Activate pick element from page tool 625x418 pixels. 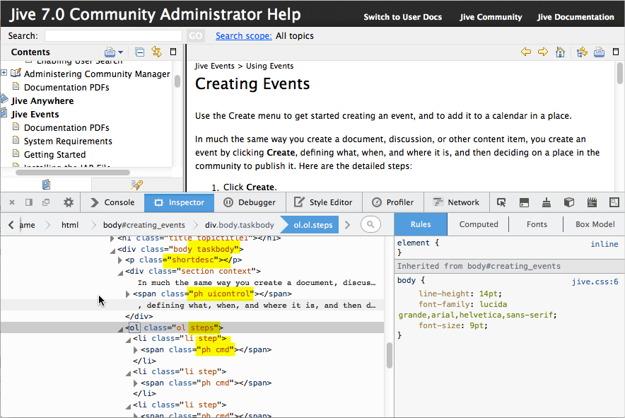[501, 202]
